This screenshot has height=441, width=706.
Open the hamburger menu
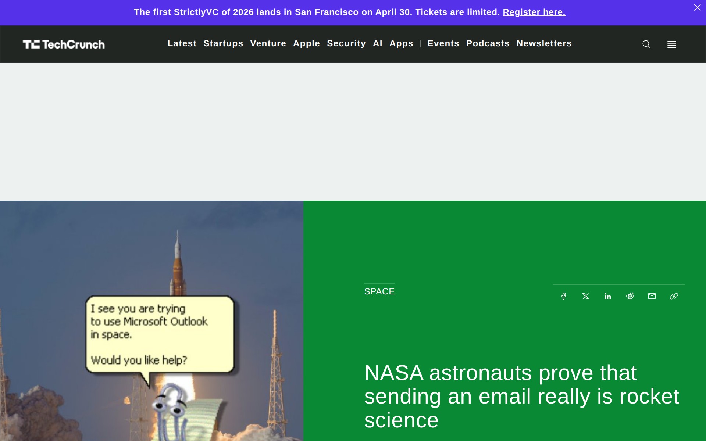coord(672,44)
